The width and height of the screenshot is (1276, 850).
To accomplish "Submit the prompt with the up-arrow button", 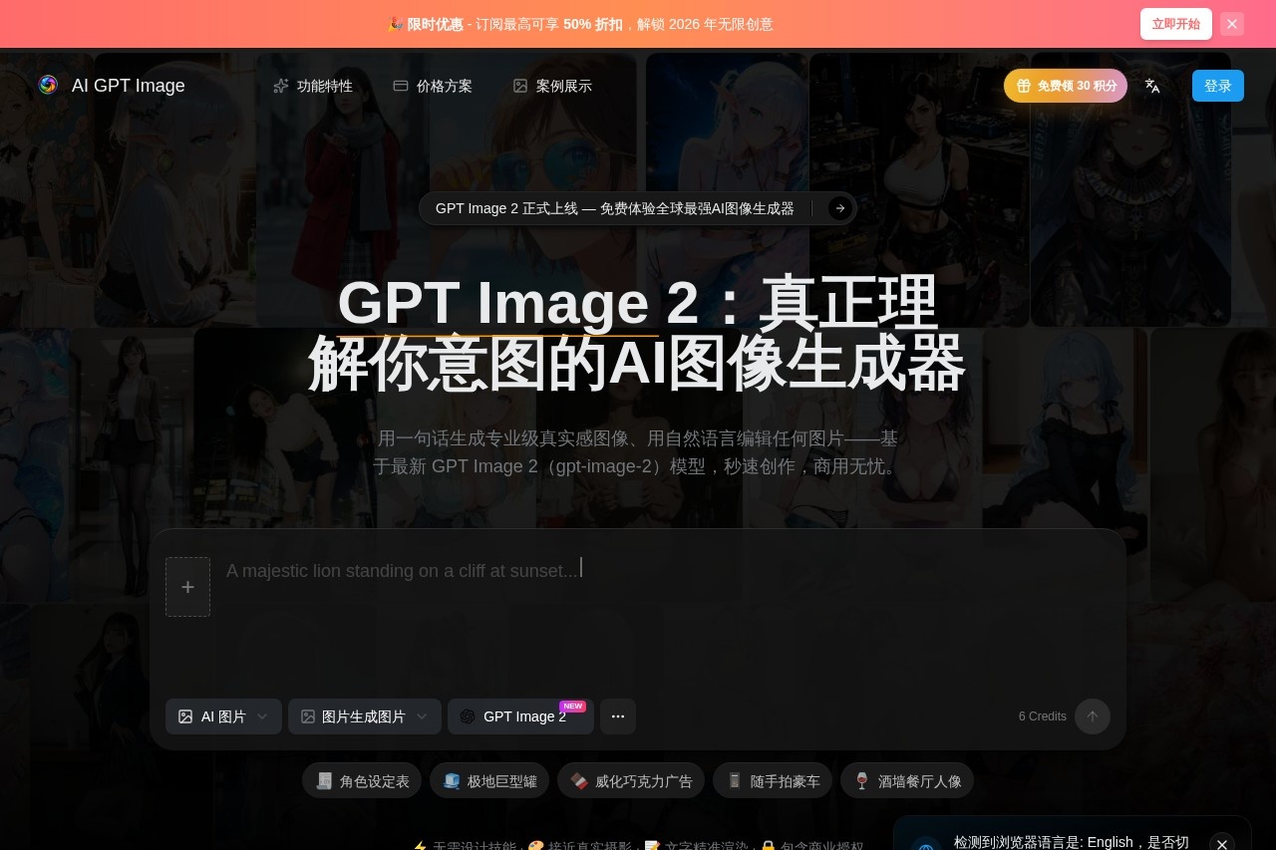I will tap(1093, 716).
